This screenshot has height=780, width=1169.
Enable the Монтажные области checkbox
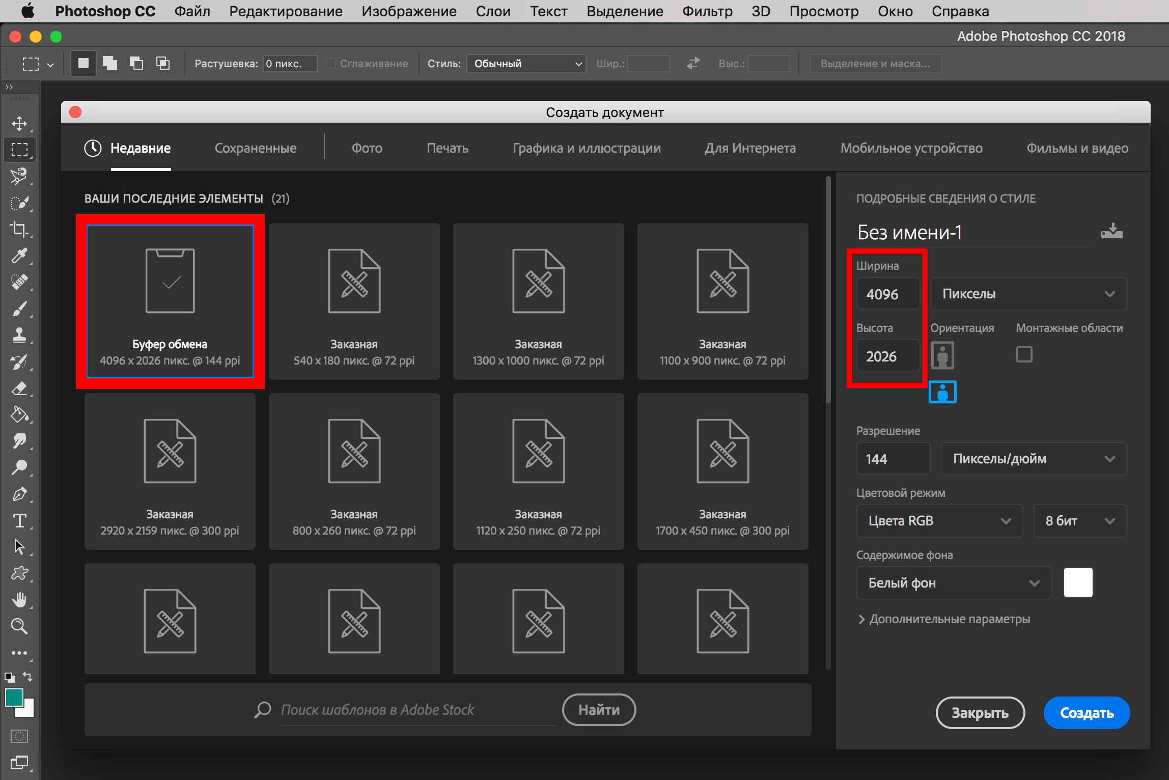(x=1024, y=354)
